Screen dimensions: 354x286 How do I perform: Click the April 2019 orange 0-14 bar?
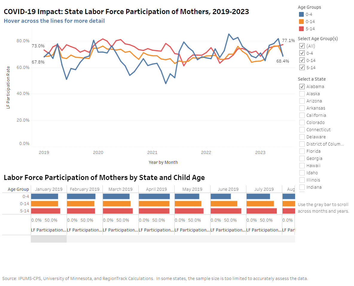(x=154, y=204)
